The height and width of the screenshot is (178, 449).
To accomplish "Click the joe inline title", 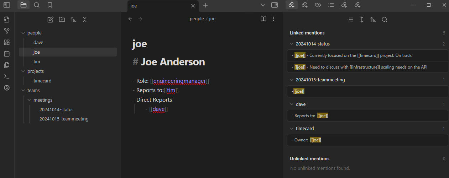I will [x=139, y=44].
